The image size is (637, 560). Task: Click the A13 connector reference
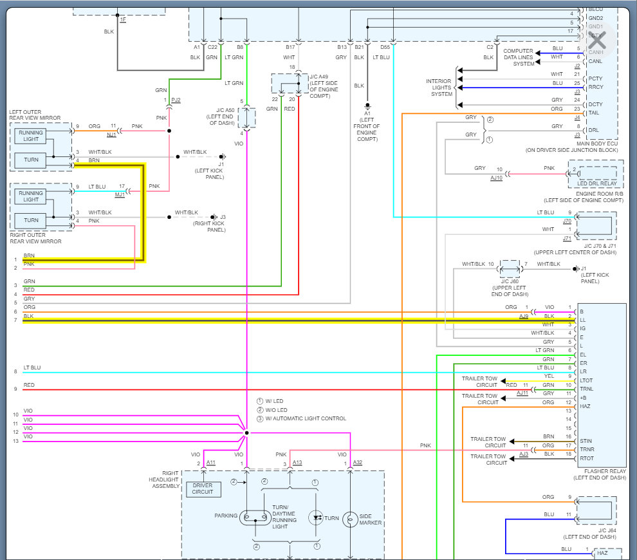click(x=297, y=462)
